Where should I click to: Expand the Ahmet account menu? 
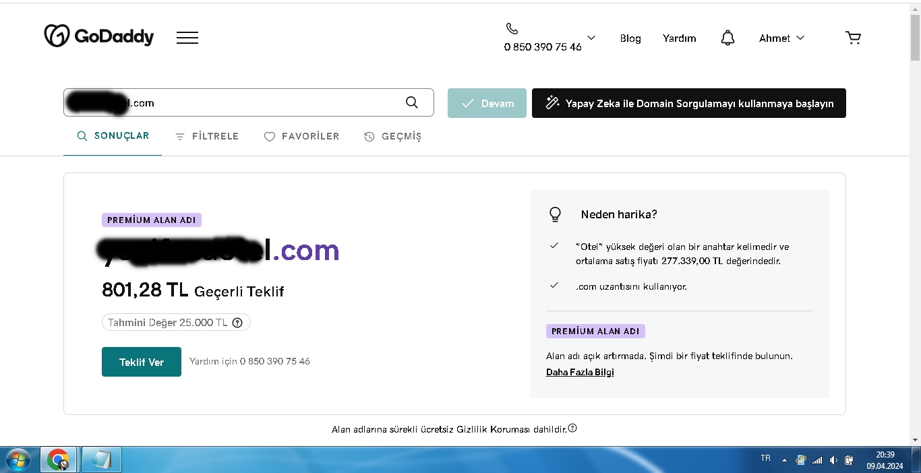click(781, 38)
